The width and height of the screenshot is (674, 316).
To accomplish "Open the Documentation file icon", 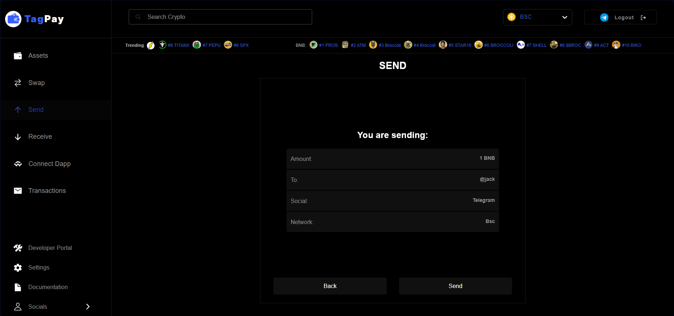I will [x=18, y=287].
